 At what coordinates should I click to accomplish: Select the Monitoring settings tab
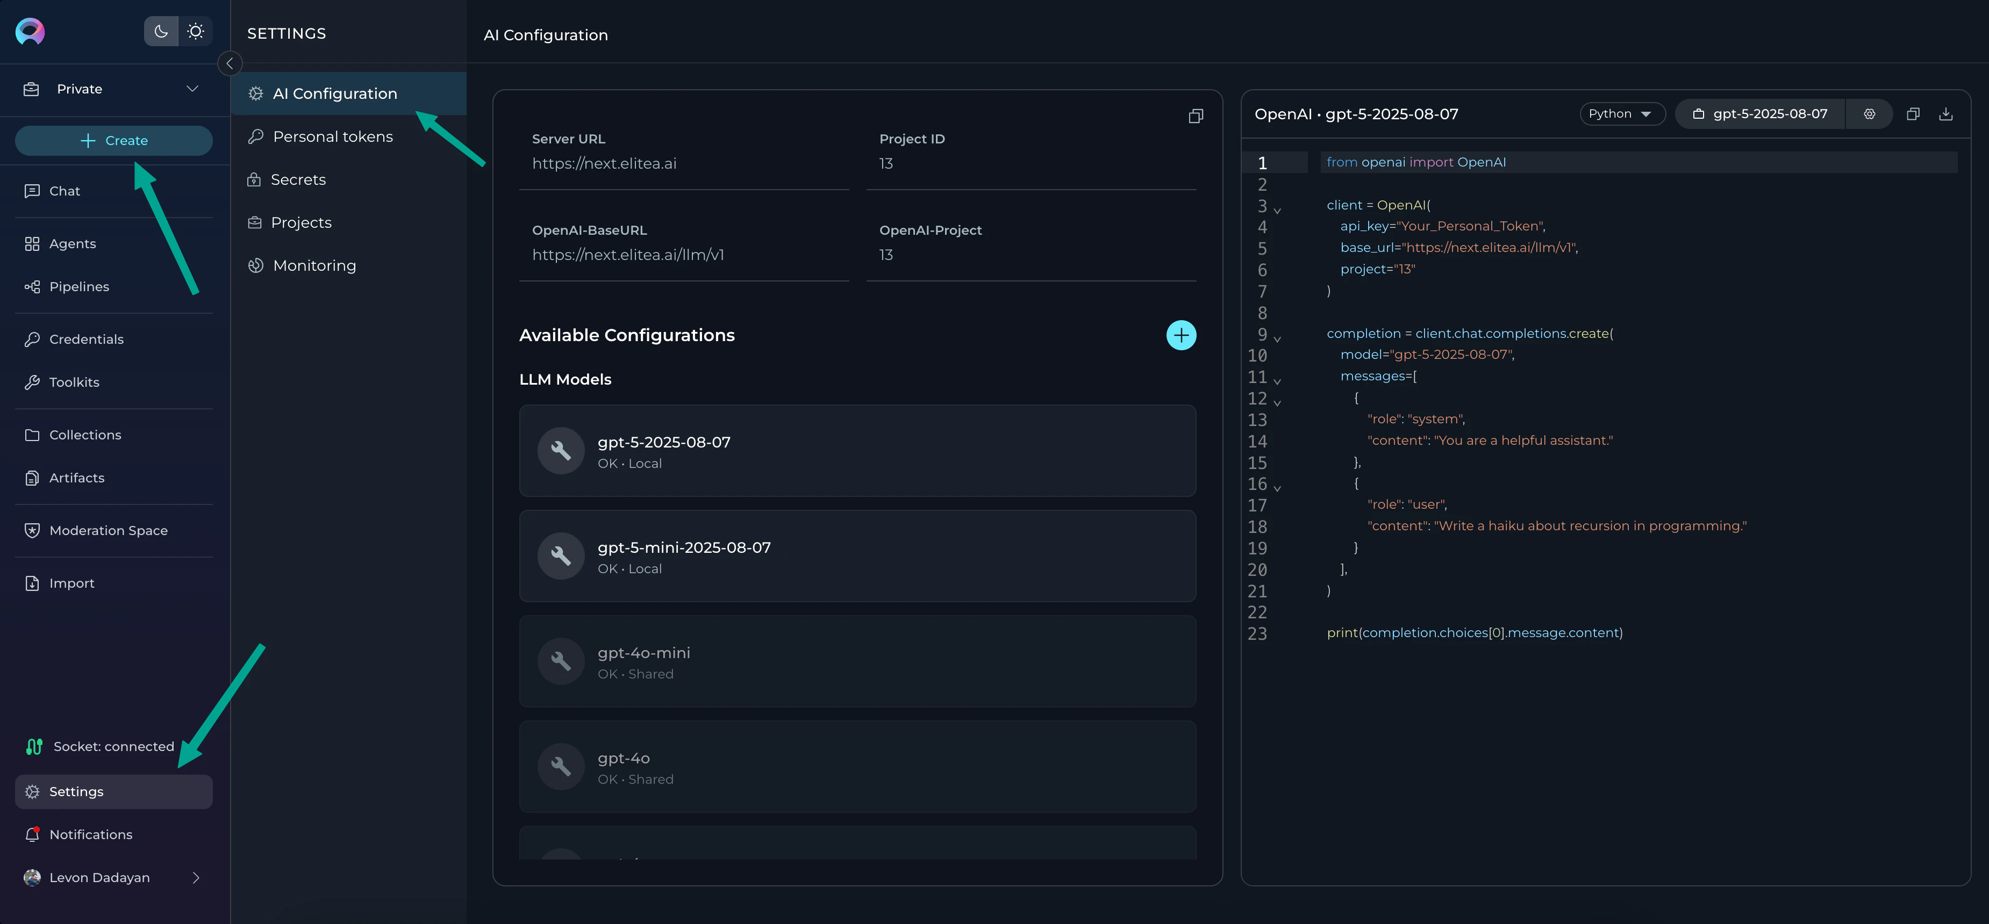[x=314, y=265]
